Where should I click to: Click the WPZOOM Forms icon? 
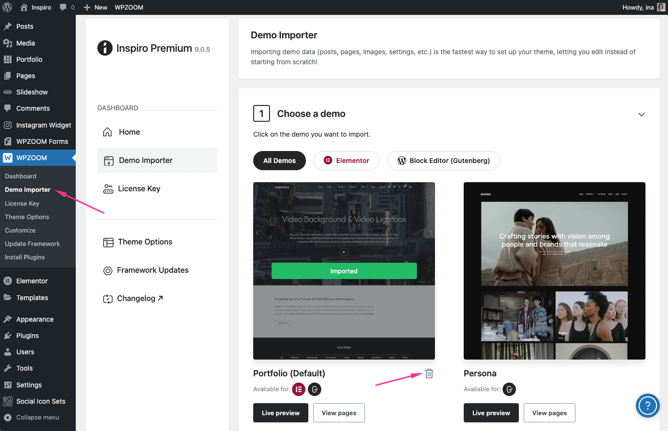(x=8, y=141)
